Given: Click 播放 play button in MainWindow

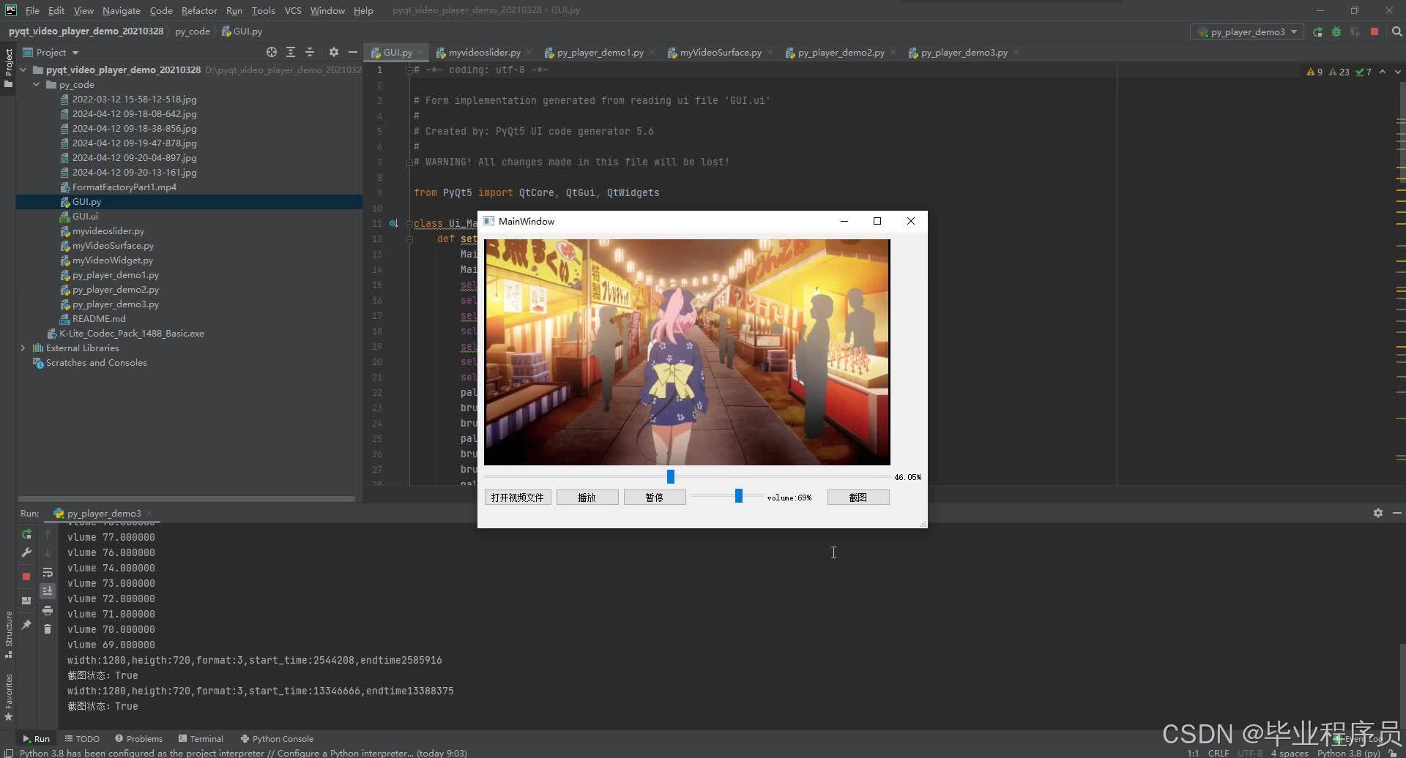Looking at the screenshot, I should tap(587, 498).
